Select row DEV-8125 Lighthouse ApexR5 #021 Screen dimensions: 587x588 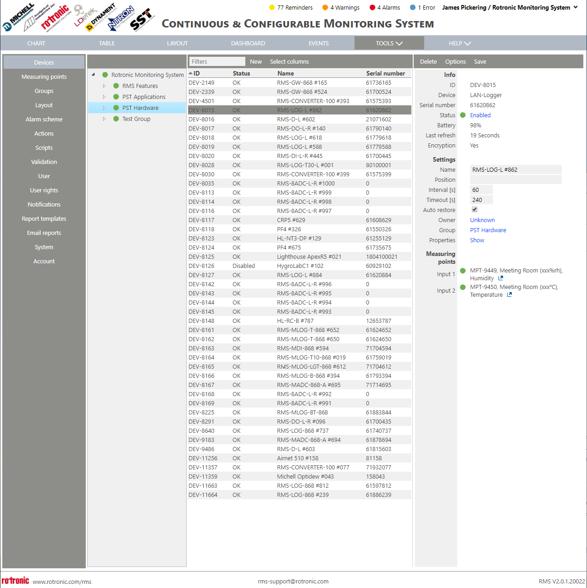click(299, 256)
